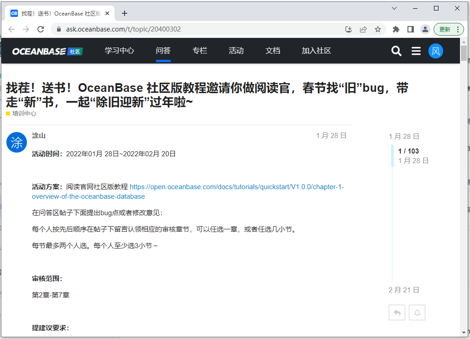
Task: Click the page vertical scrollbar thumb
Action: [464, 53]
